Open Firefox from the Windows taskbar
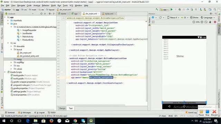The width and height of the screenshot is (221, 124). pos(51,121)
